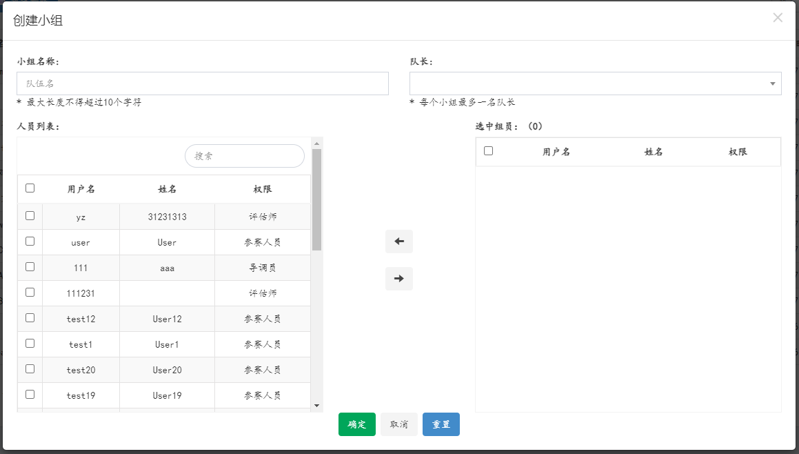Image resolution: width=799 pixels, height=454 pixels.
Task: Click the scroll down arrow in member list
Action: [x=316, y=406]
